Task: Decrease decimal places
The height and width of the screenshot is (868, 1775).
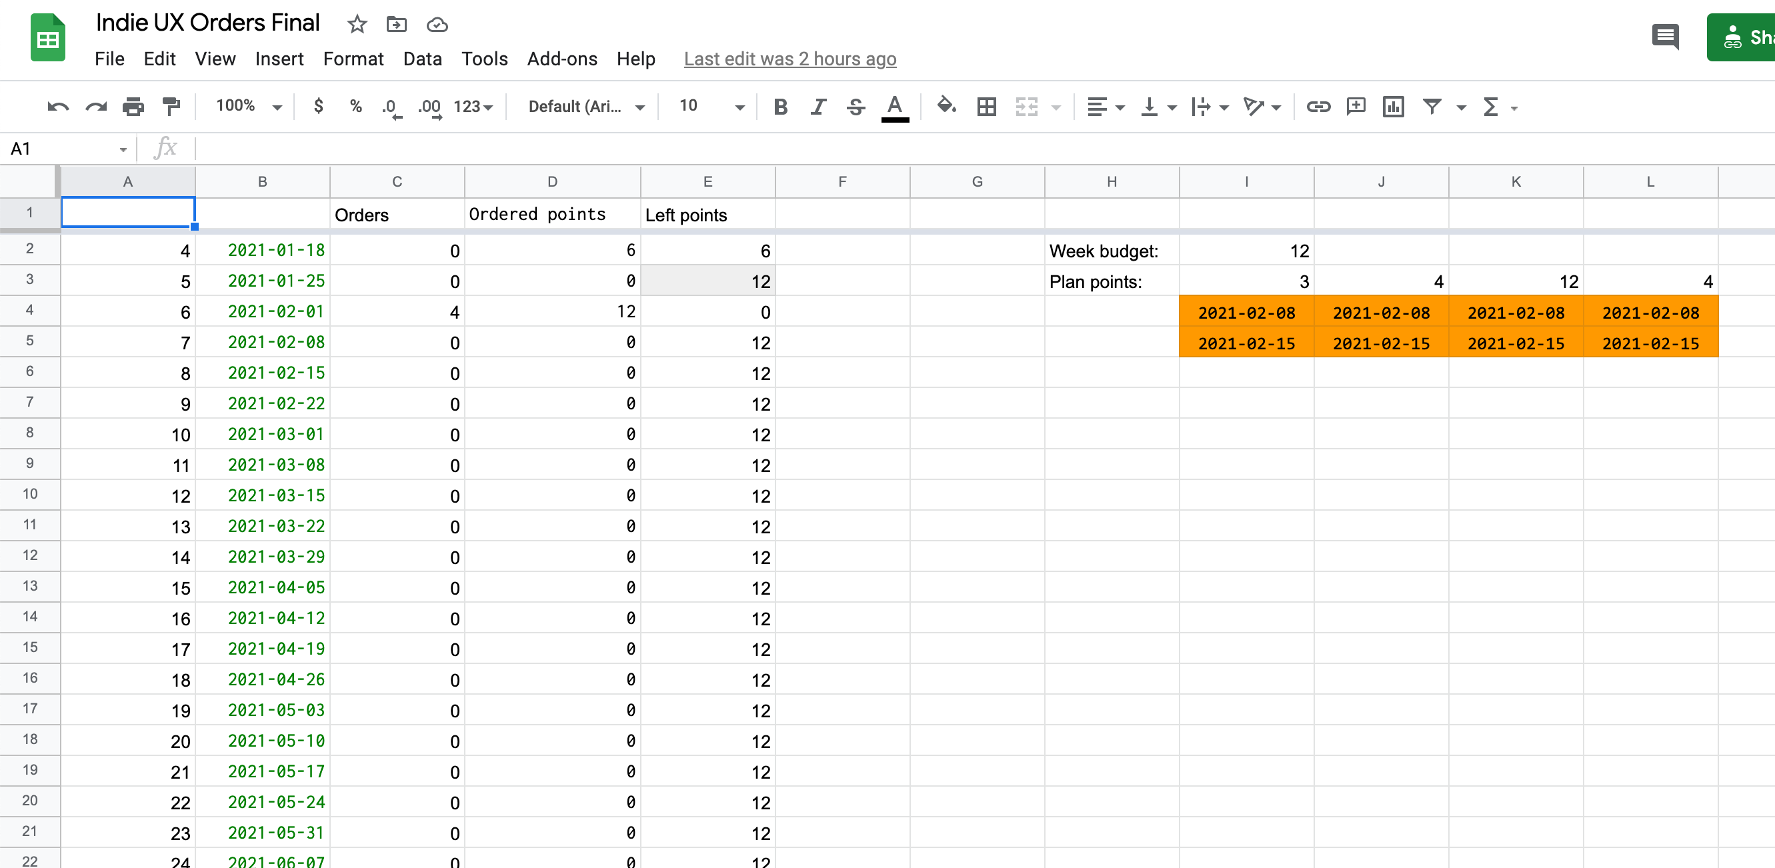Action: pos(391,107)
